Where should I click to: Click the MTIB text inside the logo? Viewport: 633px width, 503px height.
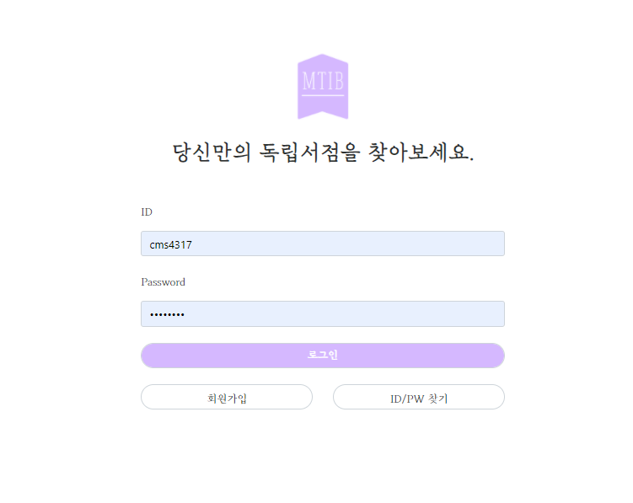click(x=323, y=81)
